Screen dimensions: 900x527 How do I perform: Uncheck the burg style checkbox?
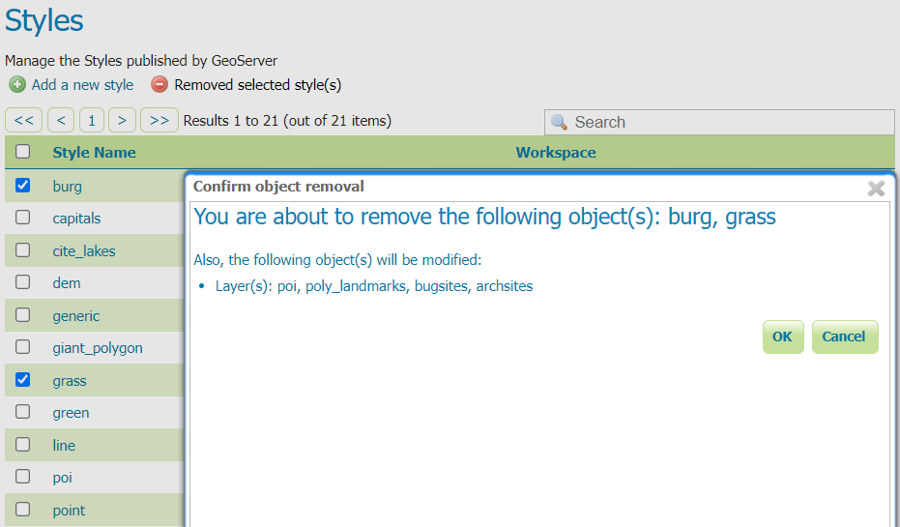23,185
